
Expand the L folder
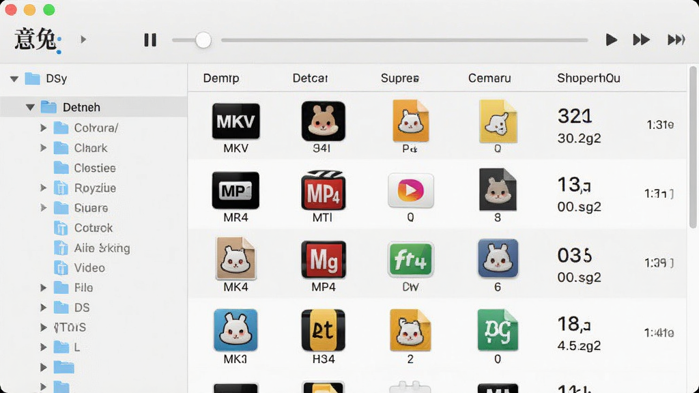[43, 347]
